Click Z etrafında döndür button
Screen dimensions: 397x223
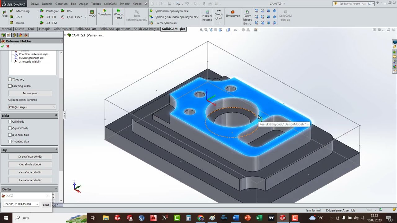point(30,180)
